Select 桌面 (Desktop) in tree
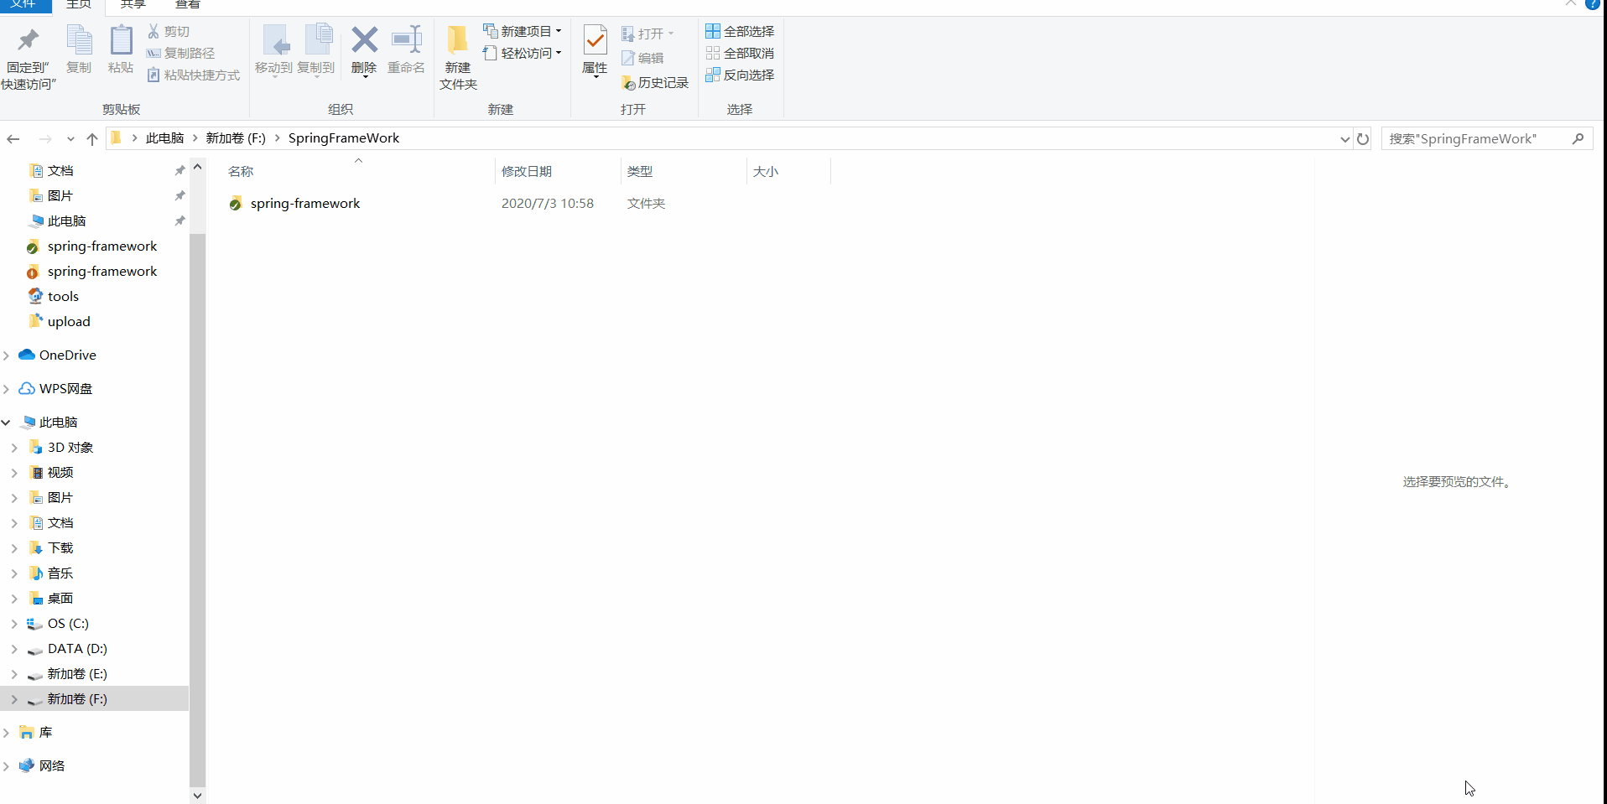1607x804 pixels. [x=60, y=599]
